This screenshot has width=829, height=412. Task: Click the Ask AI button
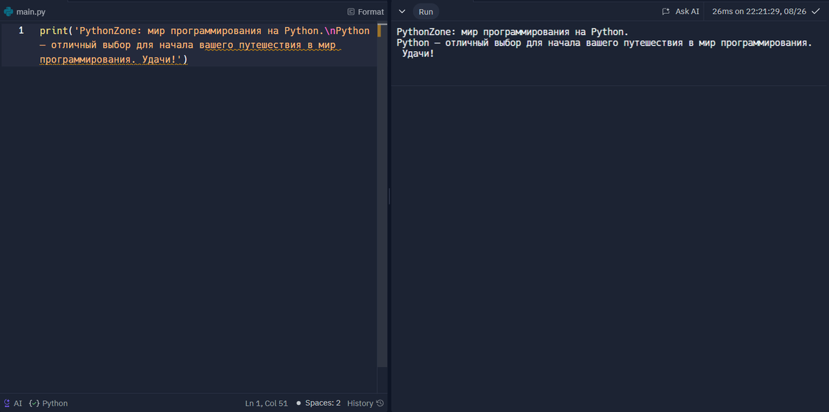tap(687, 11)
